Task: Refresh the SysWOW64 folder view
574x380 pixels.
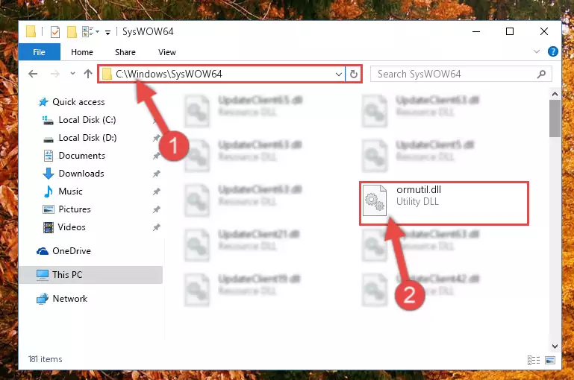Action: pos(353,75)
